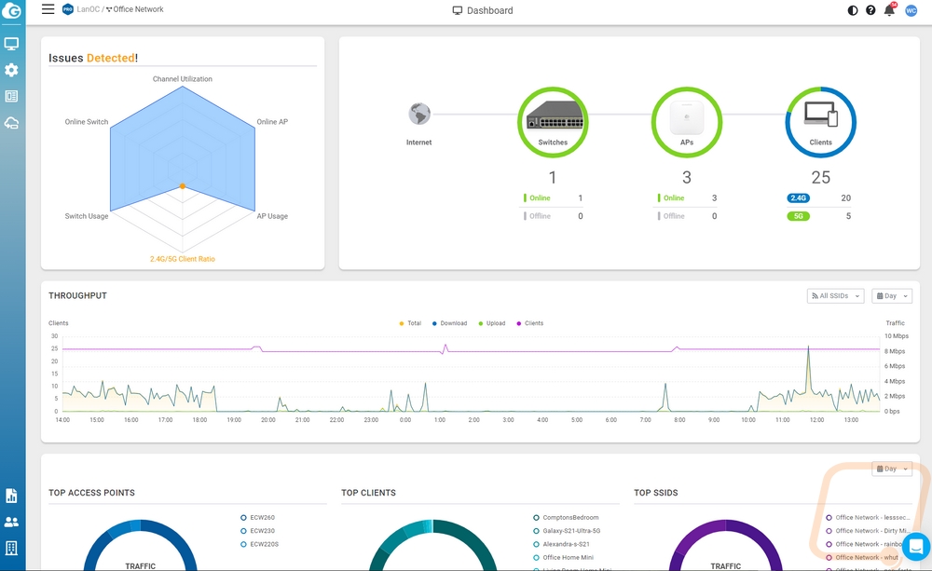Open the Throughput Day range dropdown
Image resolution: width=932 pixels, height=571 pixels.
892,296
